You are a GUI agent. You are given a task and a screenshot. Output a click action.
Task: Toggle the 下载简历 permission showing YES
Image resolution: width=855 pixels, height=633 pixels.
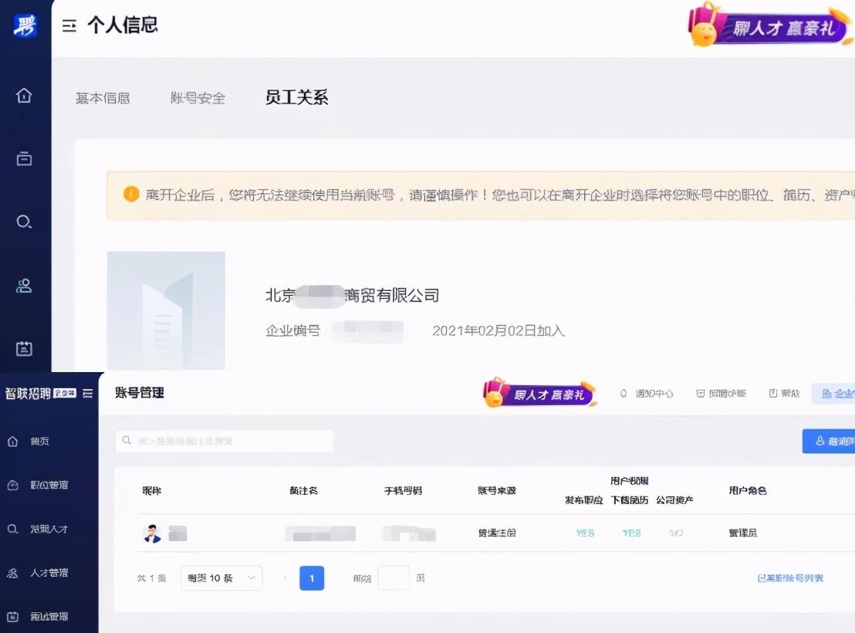(x=630, y=532)
